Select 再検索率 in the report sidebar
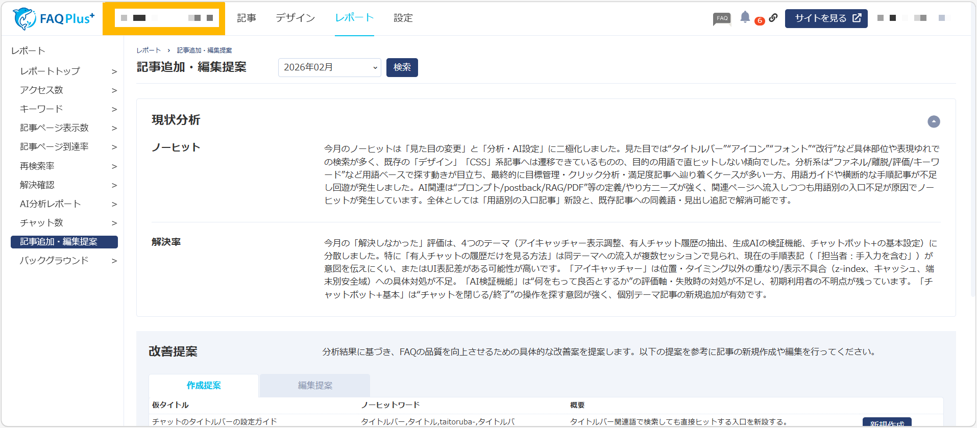 (x=37, y=166)
